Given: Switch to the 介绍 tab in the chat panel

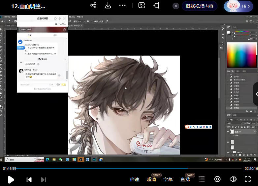Looking at the screenshot, I should tap(55, 35).
